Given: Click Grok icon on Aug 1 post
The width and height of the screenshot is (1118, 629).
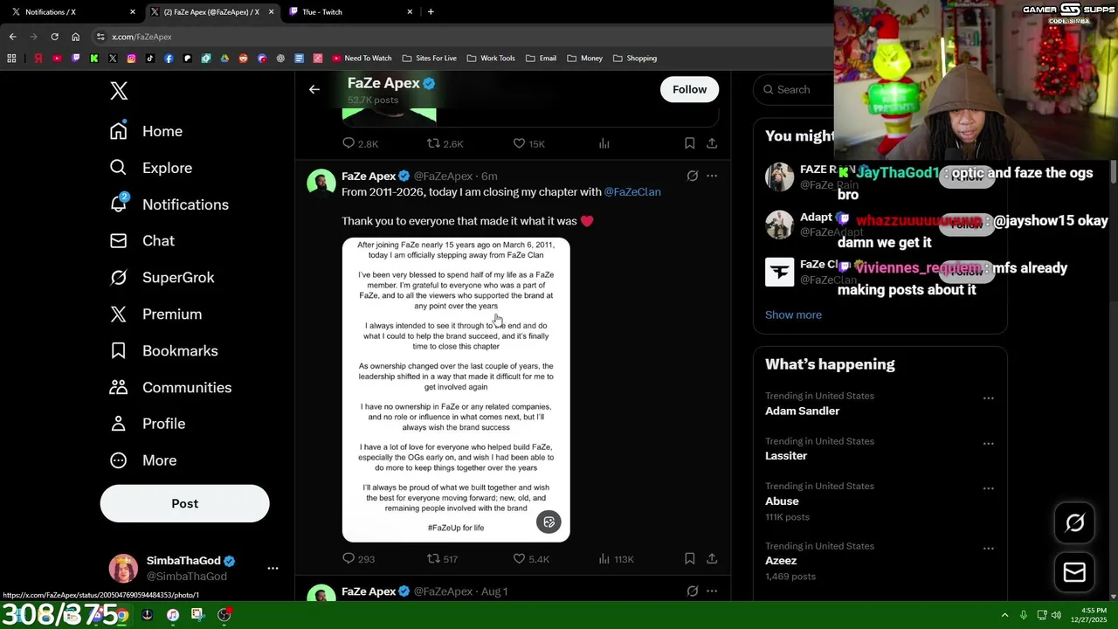Looking at the screenshot, I should (x=692, y=591).
